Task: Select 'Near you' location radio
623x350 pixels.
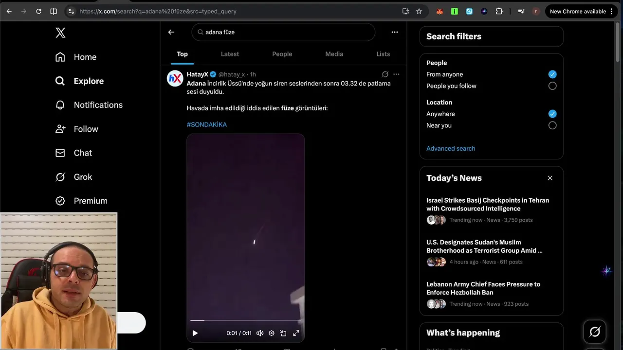Action: point(552,125)
